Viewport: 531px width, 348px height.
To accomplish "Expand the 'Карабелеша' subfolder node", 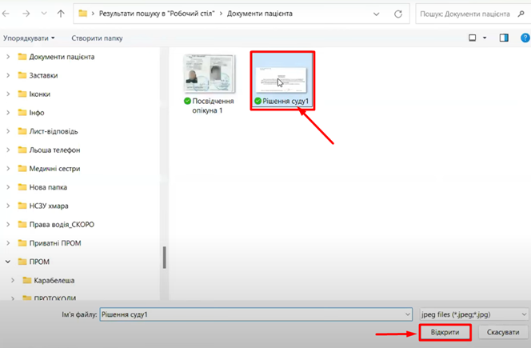I will (13, 280).
